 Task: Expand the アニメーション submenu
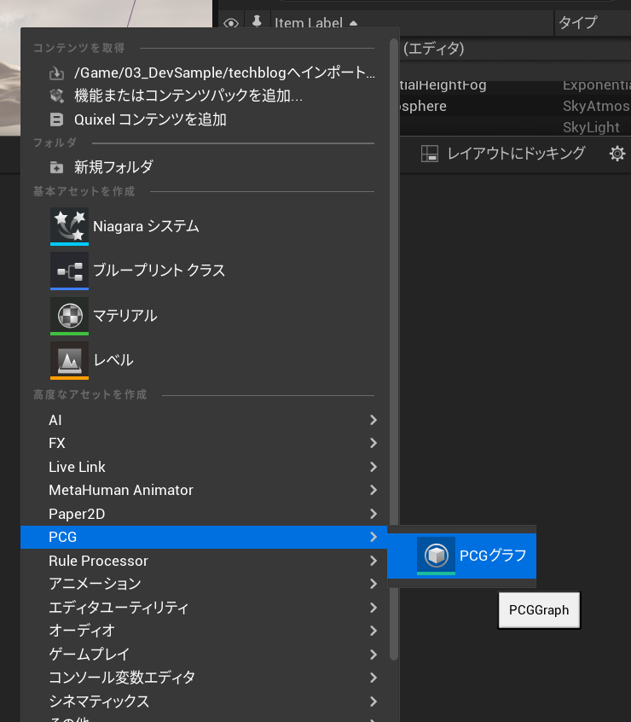[x=204, y=584]
